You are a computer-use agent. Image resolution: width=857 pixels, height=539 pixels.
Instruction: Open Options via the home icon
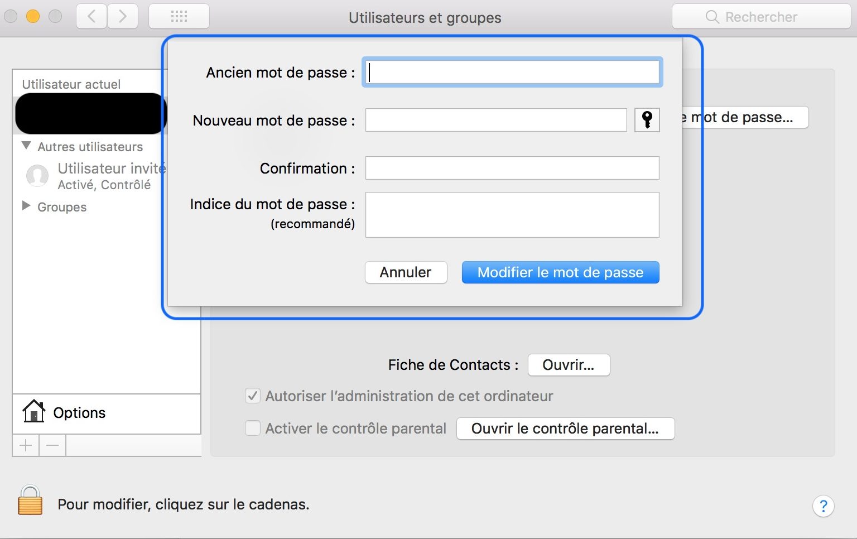[x=33, y=412]
